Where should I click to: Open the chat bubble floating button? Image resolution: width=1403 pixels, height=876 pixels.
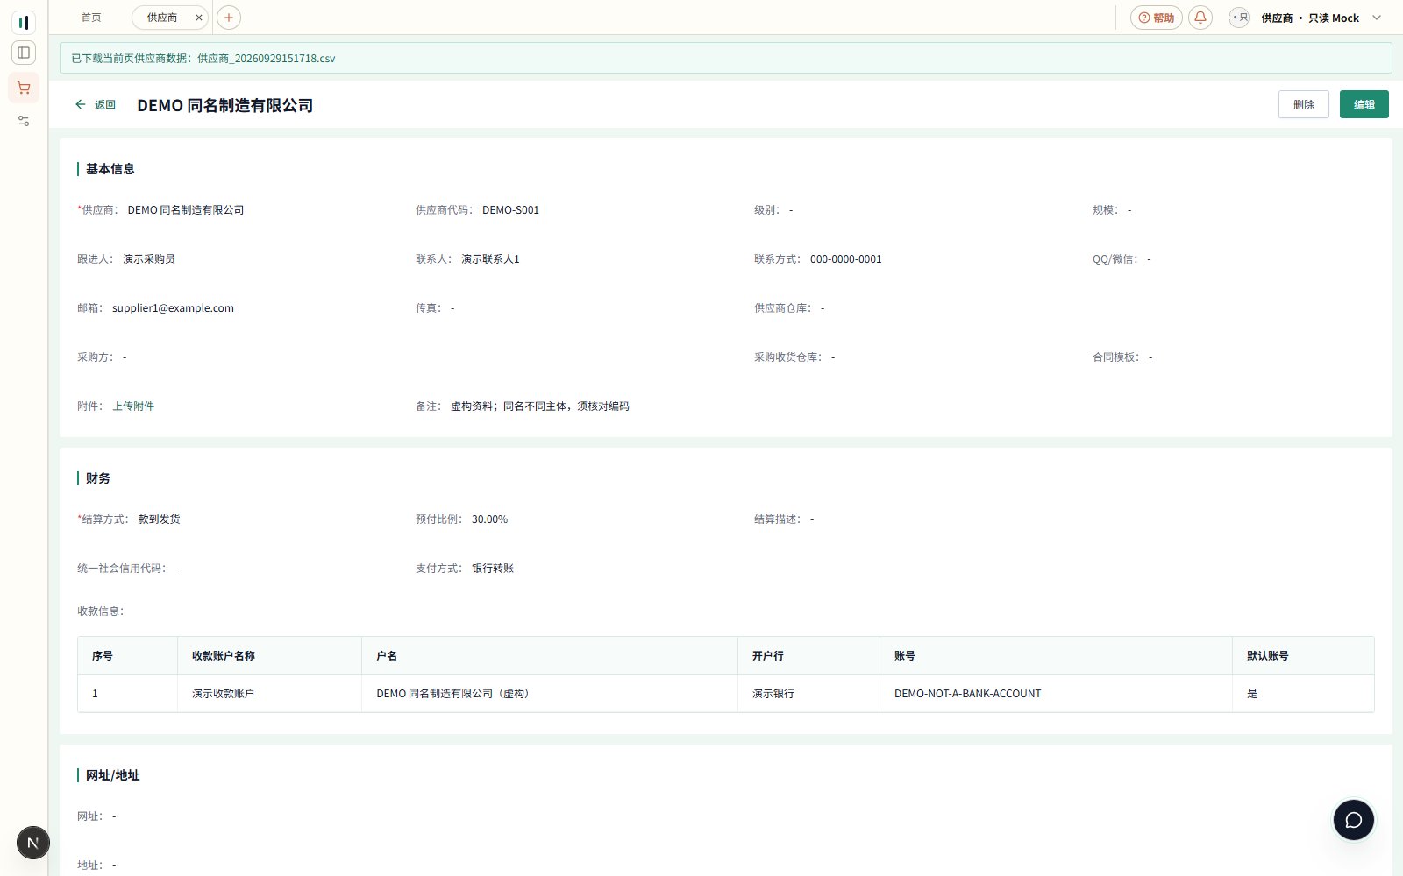1354,820
